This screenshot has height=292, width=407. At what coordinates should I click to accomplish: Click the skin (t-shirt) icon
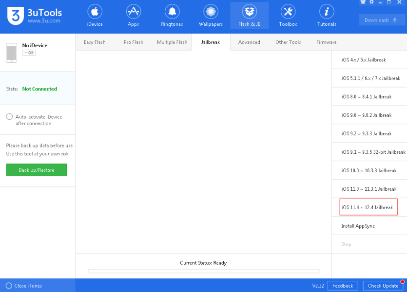pos(363,2)
